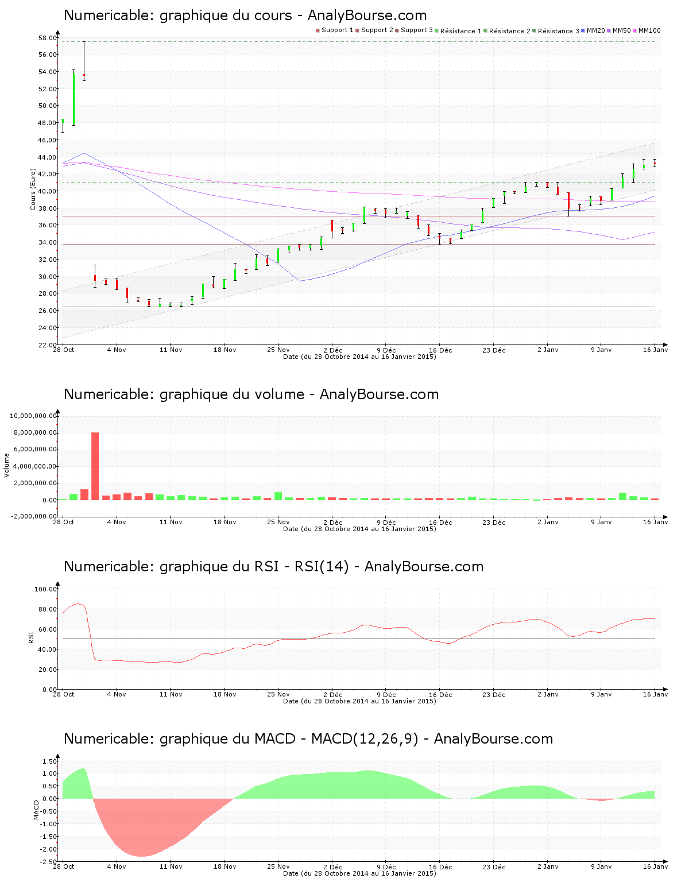Click the 58.00 tick on price chart

[x=47, y=38]
